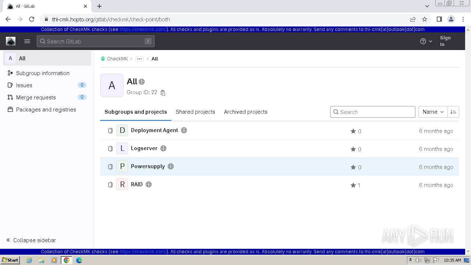Viewport: 471px width, 265px height.
Task: Click the Logserver avatar L
Action: (x=122, y=148)
